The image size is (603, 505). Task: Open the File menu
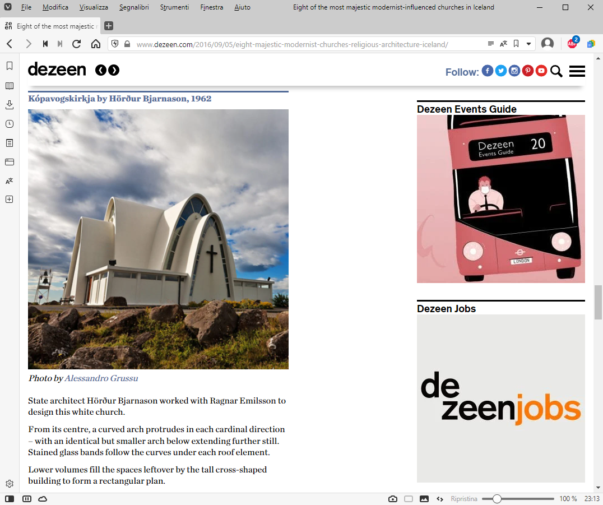pos(26,7)
